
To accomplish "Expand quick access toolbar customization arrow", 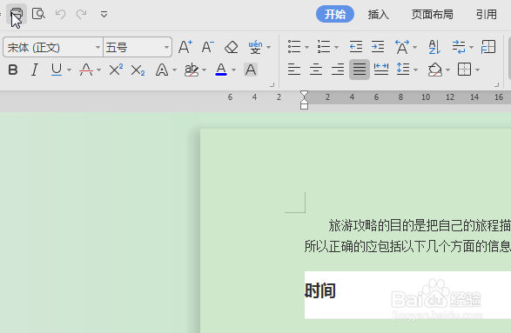I will [x=104, y=14].
